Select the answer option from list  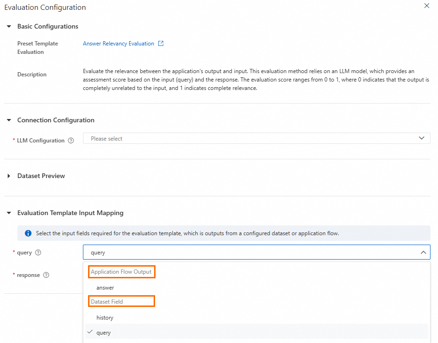[105, 288]
